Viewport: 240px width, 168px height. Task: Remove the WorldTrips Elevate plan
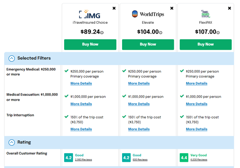click(172, 8)
